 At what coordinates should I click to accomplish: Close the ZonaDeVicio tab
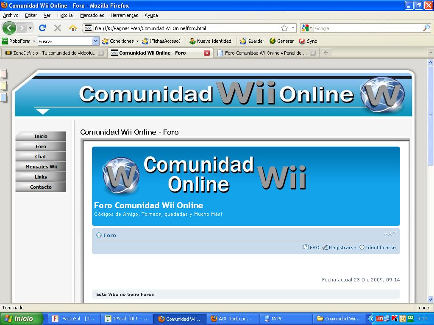101,53
